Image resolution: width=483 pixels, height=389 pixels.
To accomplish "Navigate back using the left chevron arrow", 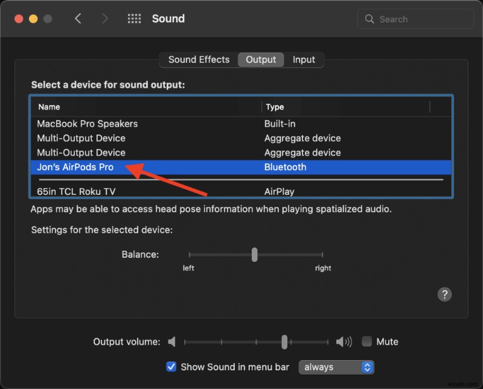I will [78, 19].
